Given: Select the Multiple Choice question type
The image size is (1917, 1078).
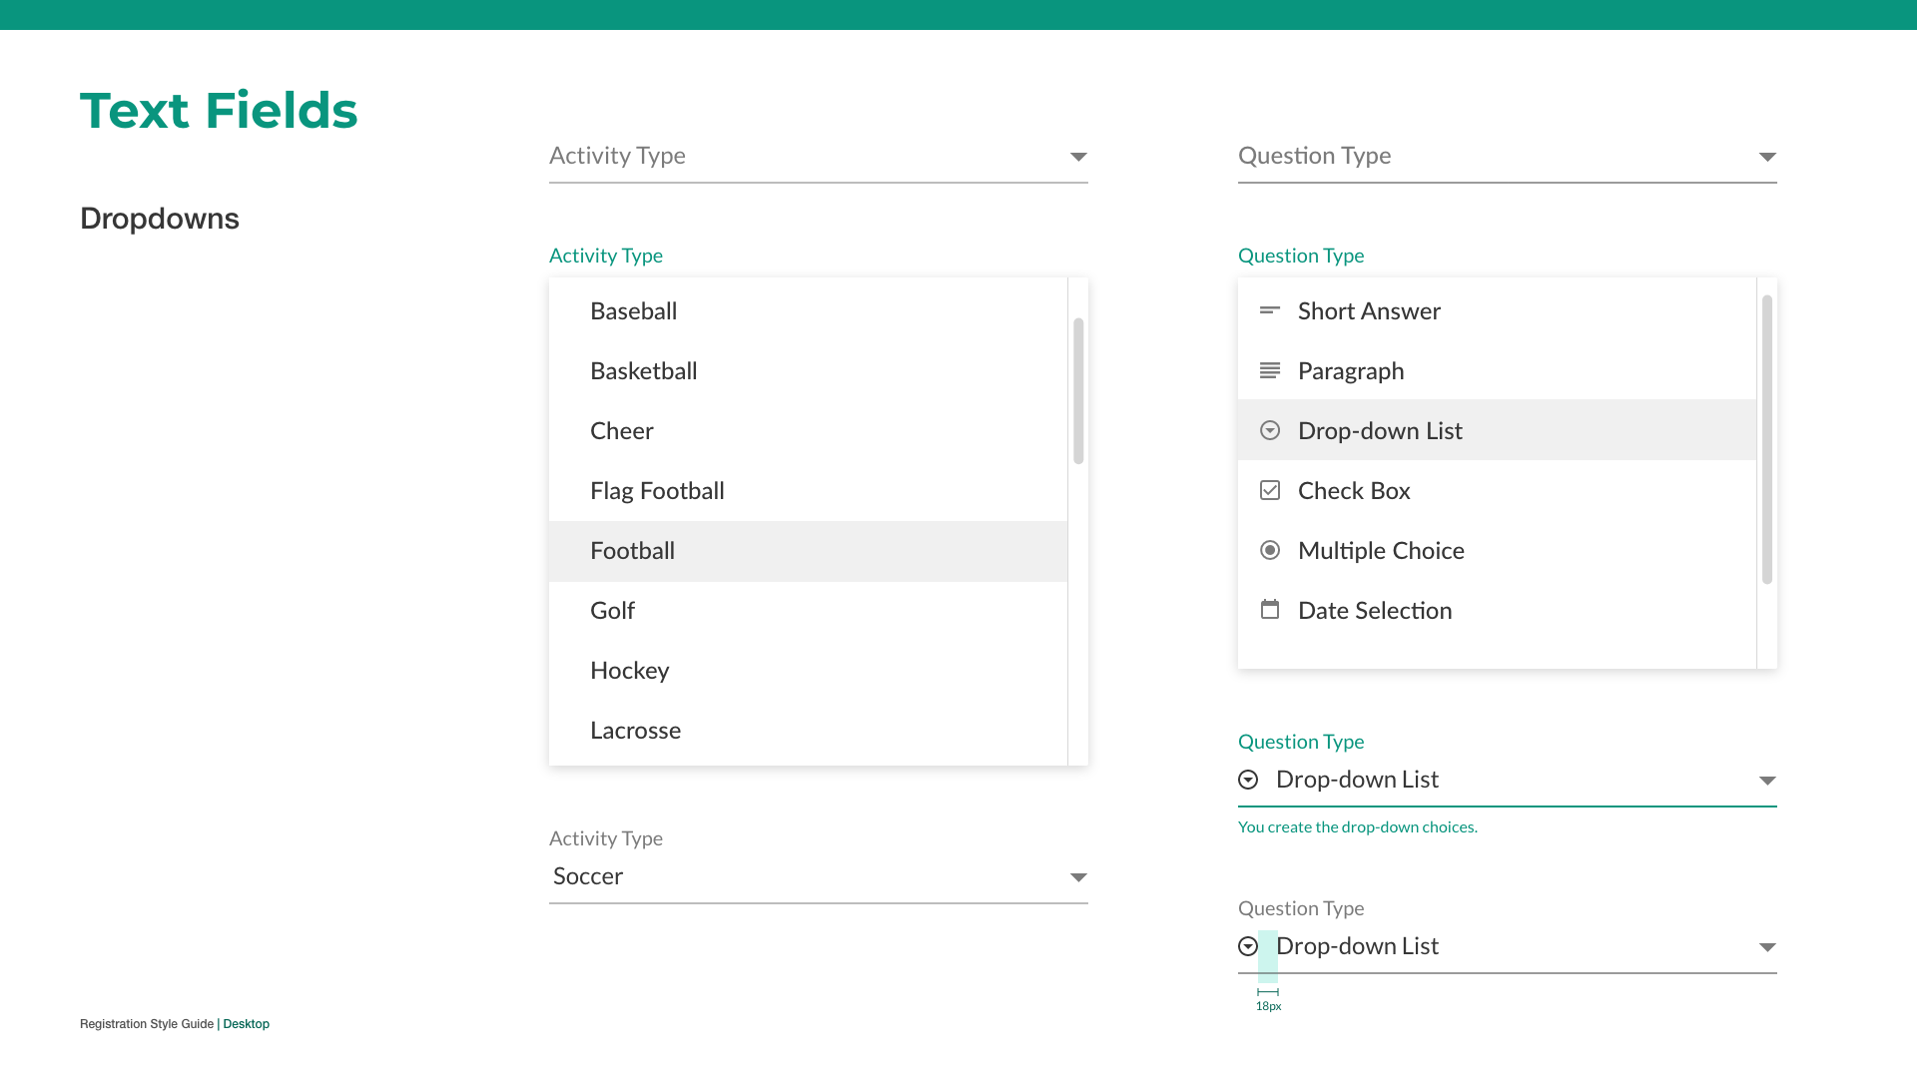Looking at the screenshot, I should click(1381, 551).
